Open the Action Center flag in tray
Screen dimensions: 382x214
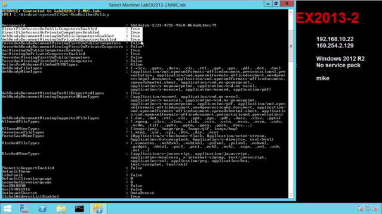[x=361, y=209]
